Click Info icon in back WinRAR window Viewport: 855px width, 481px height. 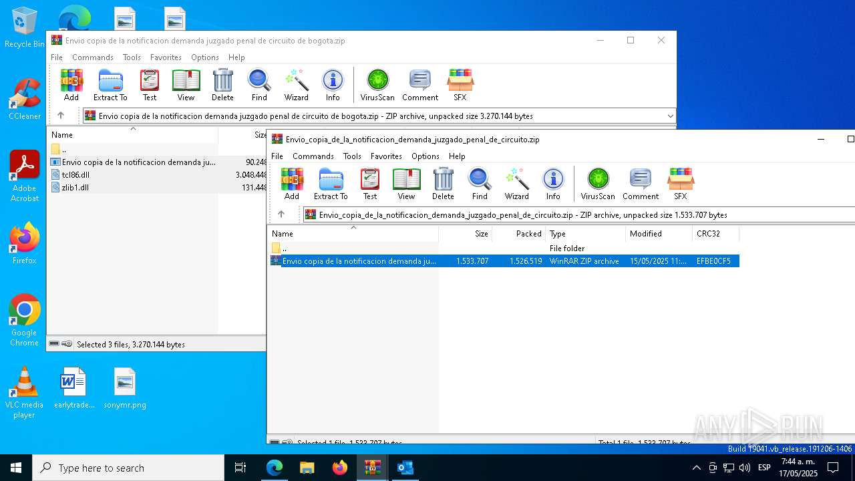pyautogui.click(x=333, y=85)
